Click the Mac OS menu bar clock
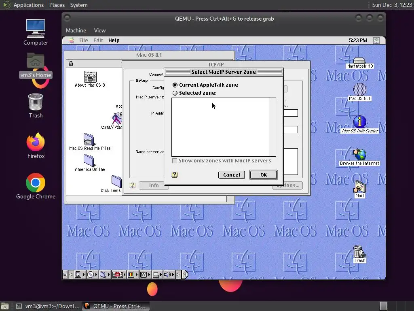The image size is (414, 311). tap(358, 40)
